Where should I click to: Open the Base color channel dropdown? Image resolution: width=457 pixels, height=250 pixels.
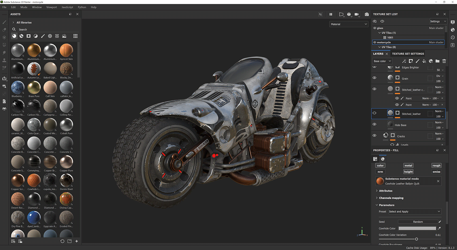point(382,61)
